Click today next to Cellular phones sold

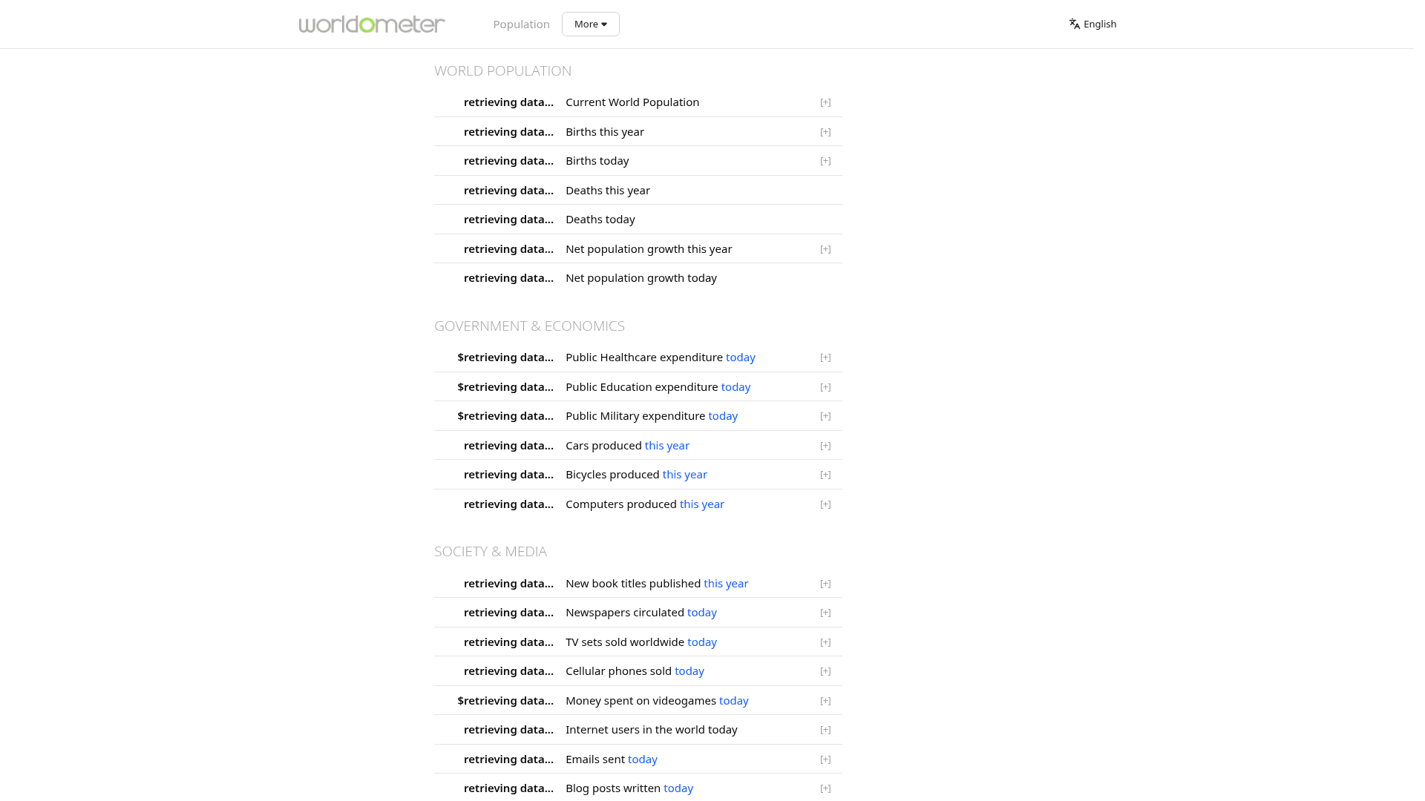[689, 670]
